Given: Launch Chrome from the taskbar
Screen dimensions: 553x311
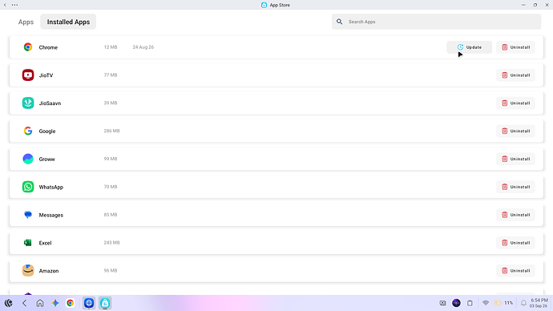Looking at the screenshot, I should [71, 303].
